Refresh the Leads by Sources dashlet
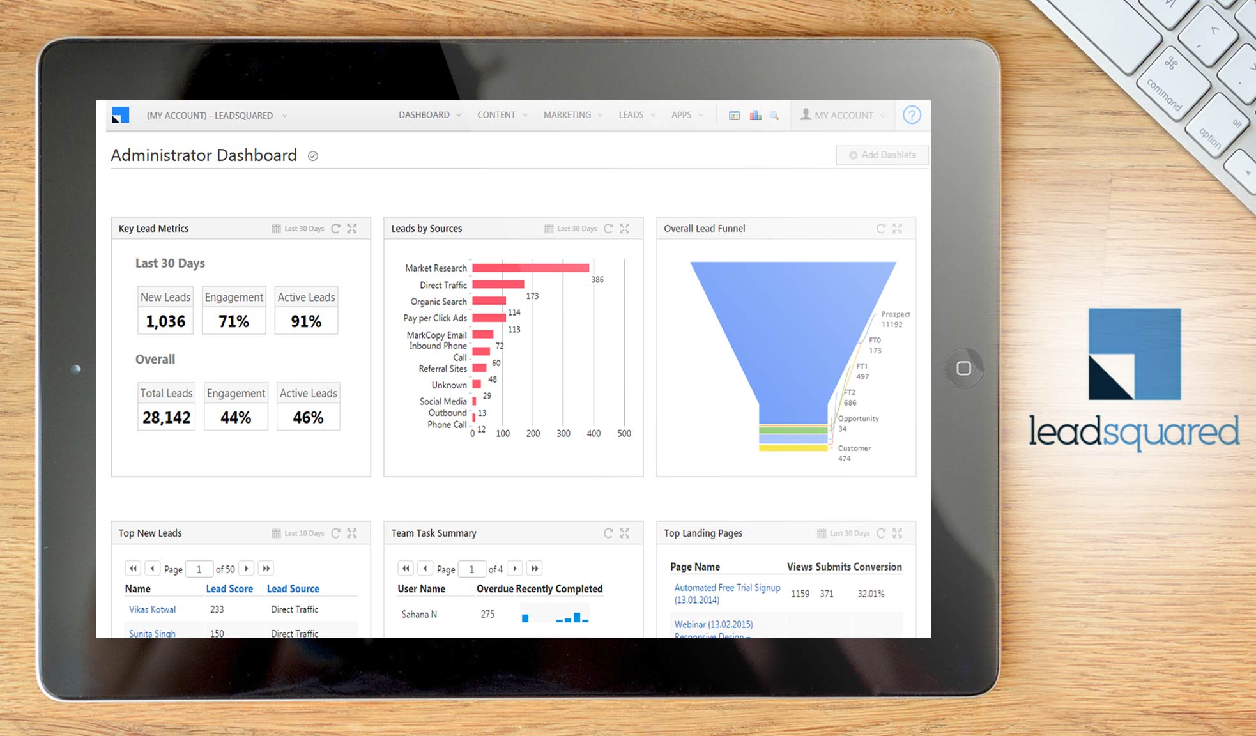The image size is (1256, 736). click(x=608, y=228)
